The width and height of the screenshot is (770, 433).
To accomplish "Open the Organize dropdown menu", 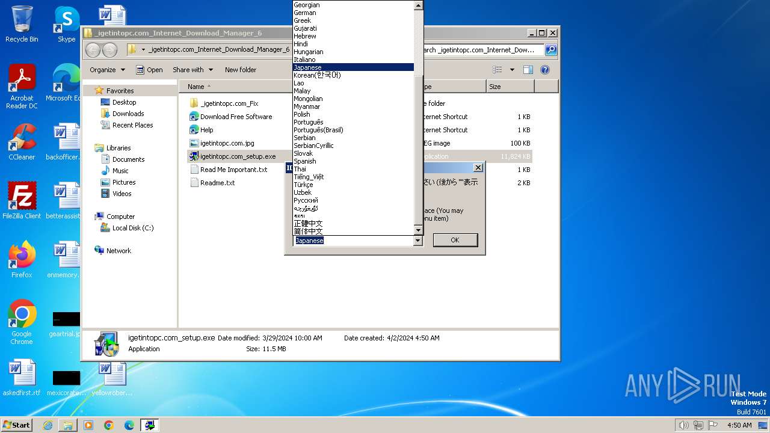I will (x=107, y=70).
